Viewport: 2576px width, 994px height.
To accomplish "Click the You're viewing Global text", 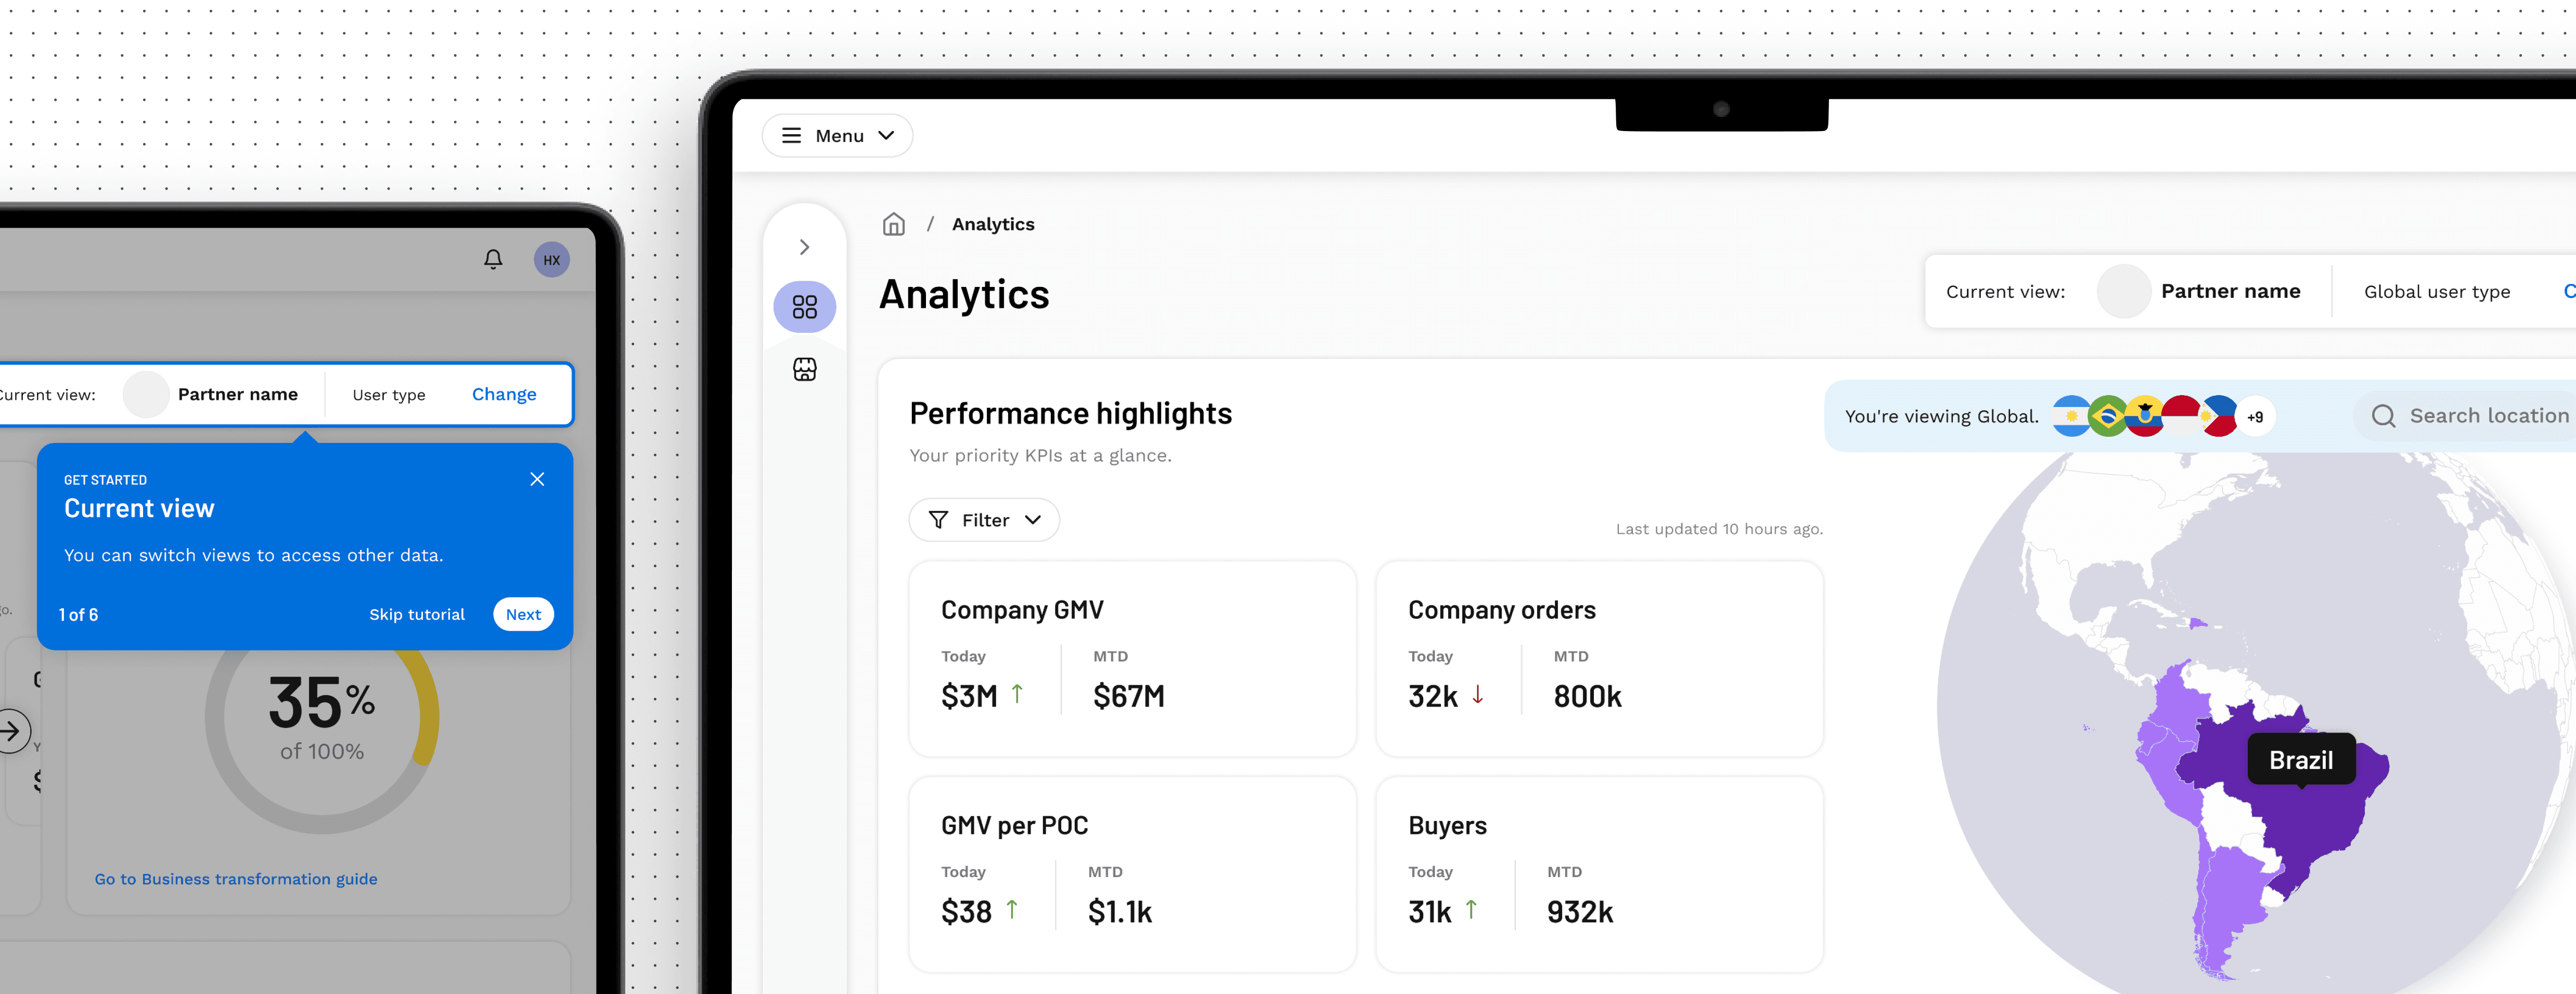I will click(1941, 416).
